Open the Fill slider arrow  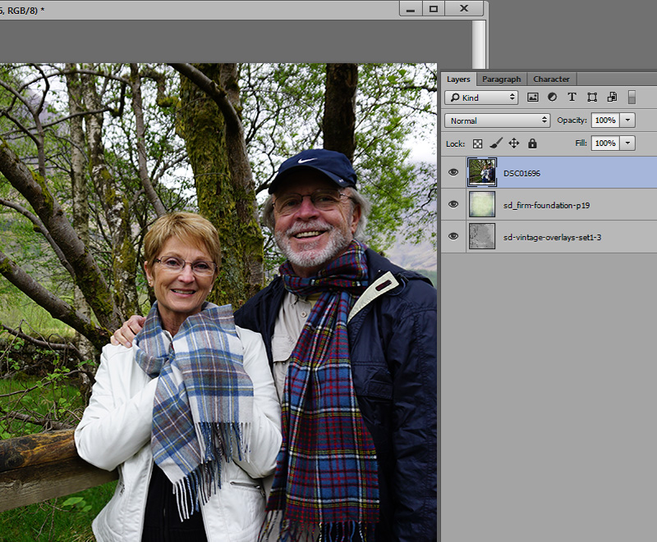coord(627,143)
